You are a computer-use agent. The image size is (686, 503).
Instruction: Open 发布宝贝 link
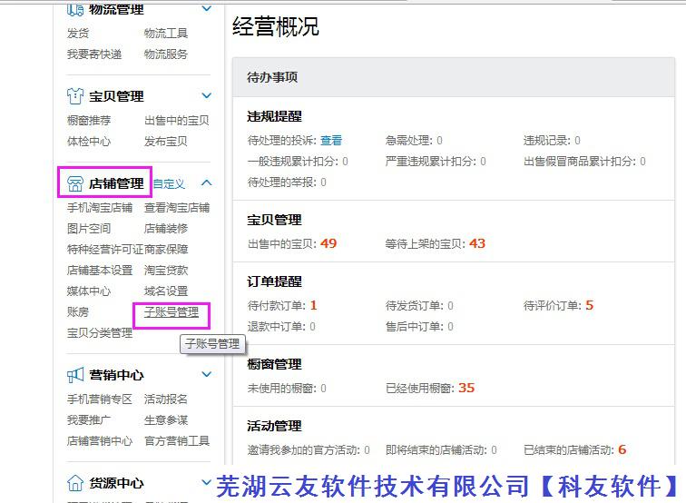tap(166, 142)
